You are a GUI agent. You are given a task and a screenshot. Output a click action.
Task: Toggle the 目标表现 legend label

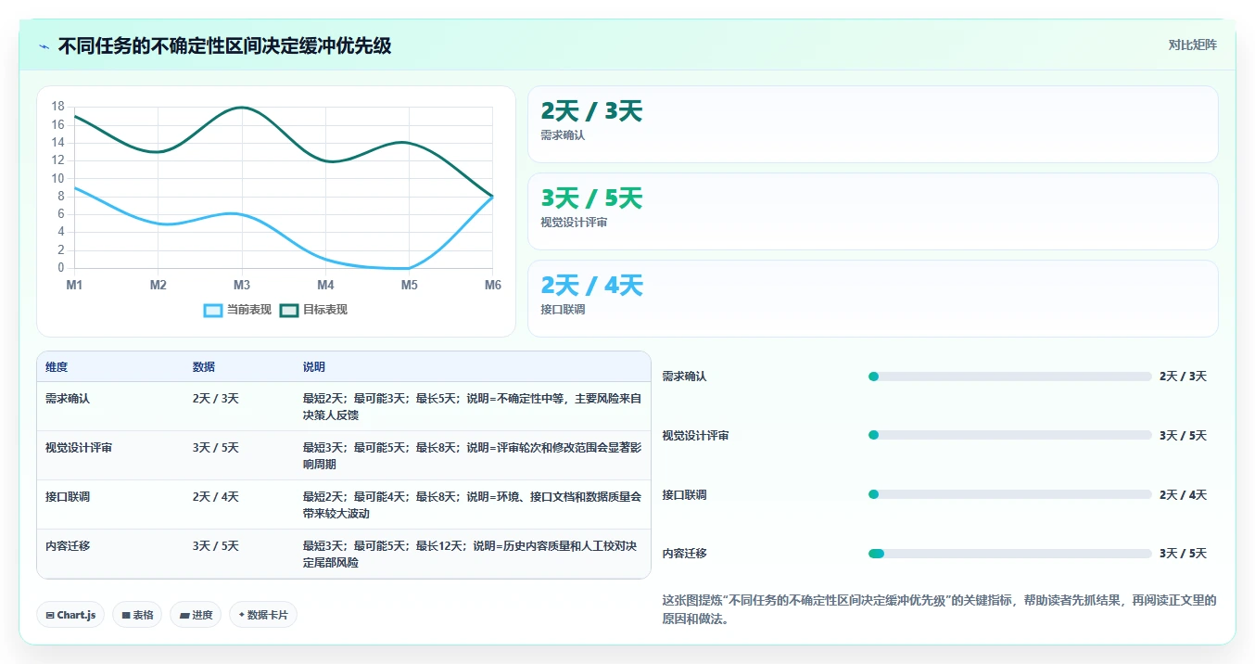point(325,310)
